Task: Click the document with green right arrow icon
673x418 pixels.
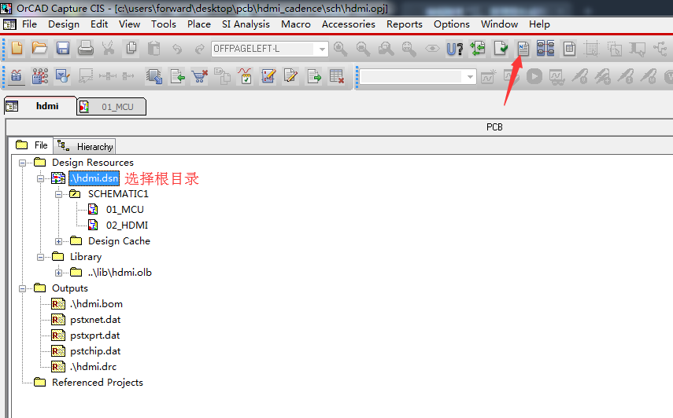Action: point(314,77)
